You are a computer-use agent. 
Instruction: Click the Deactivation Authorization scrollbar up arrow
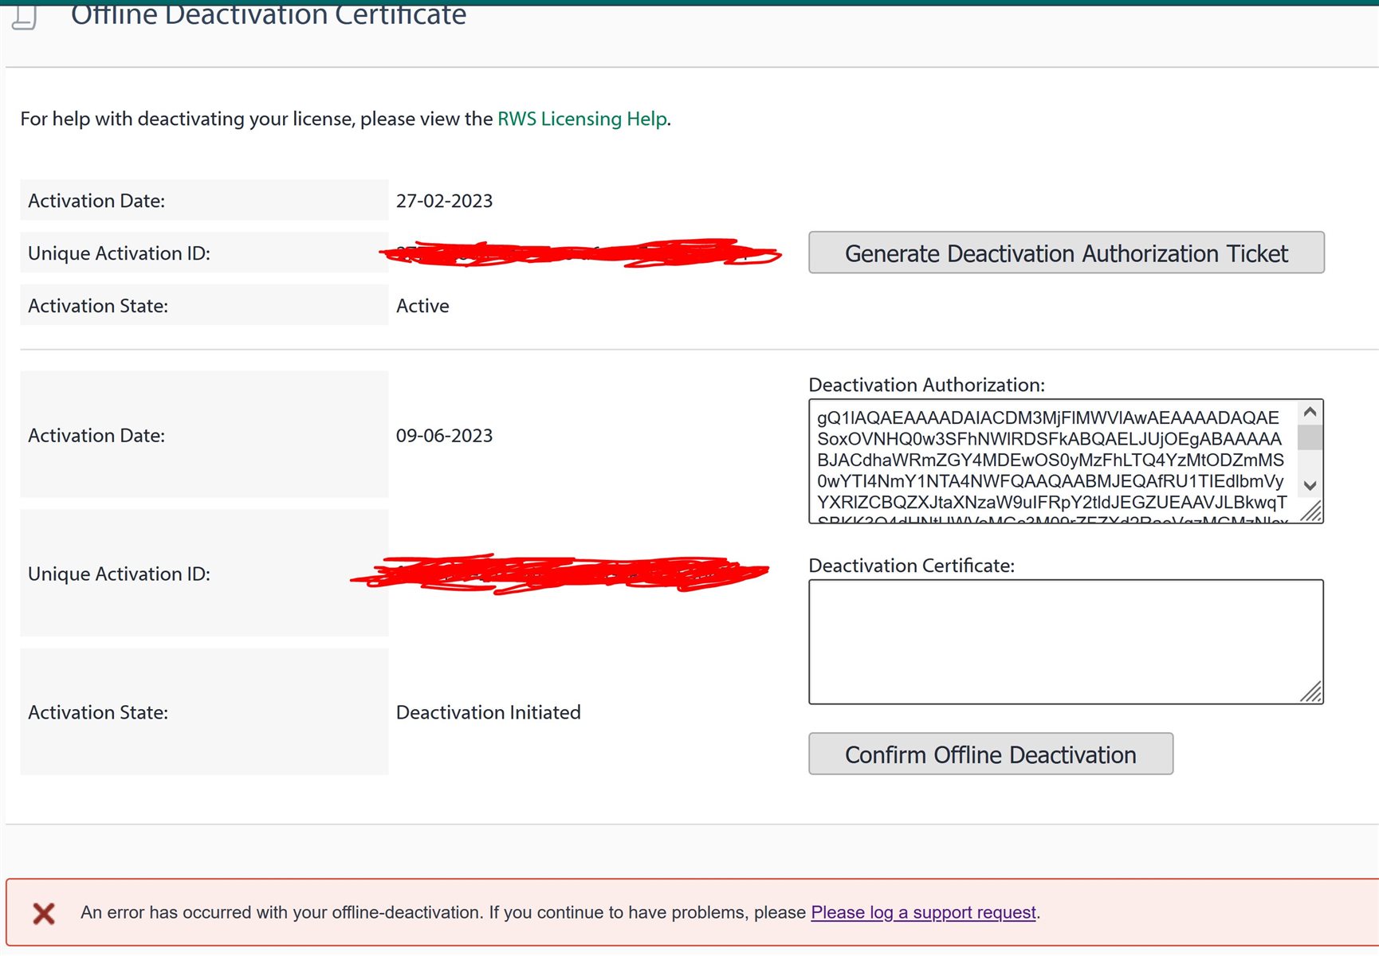[x=1310, y=413]
